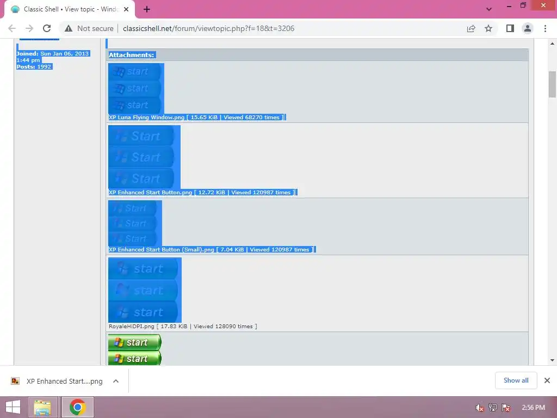Click the page scroll down arrow
Image resolution: width=557 pixels, height=418 pixels.
[553, 360]
